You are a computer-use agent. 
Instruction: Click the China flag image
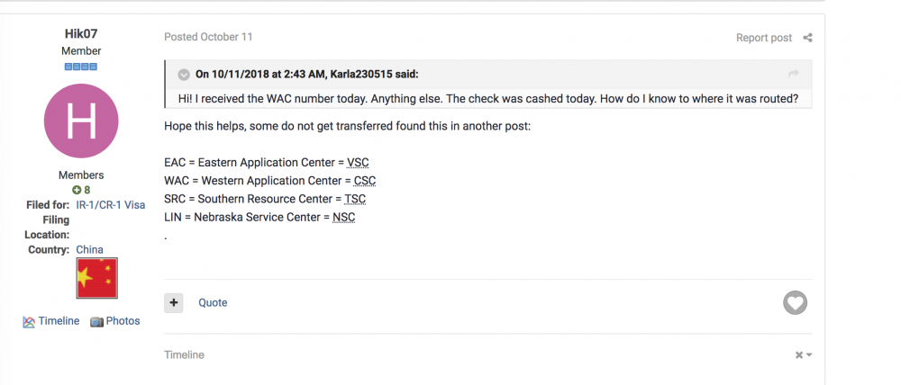(97, 278)
